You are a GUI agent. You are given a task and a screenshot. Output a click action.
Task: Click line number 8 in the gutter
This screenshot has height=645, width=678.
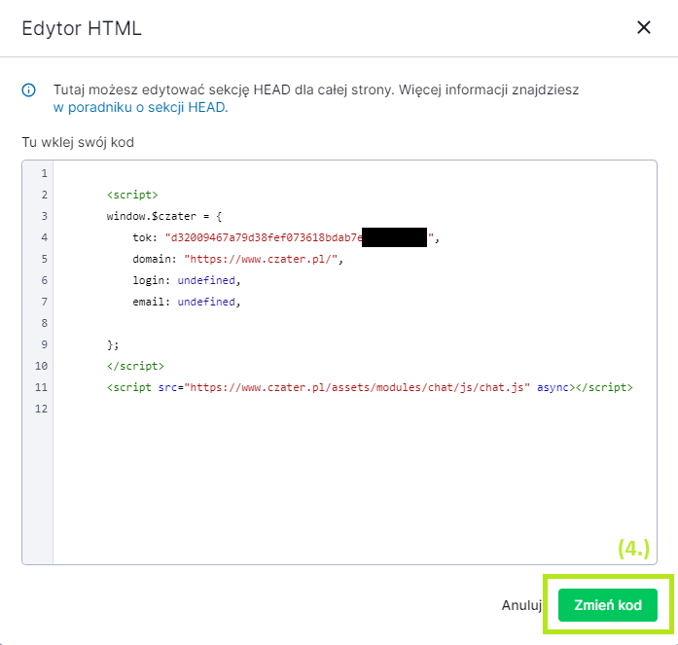click(x=44, y=323)
